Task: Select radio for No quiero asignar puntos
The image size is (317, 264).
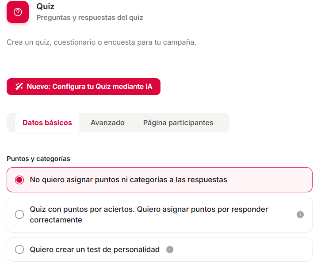Action: pyautogui.click(x=19, y=180)
